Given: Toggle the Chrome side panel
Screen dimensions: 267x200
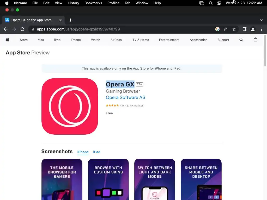Looking at the screenshot, I should (245, 29).
